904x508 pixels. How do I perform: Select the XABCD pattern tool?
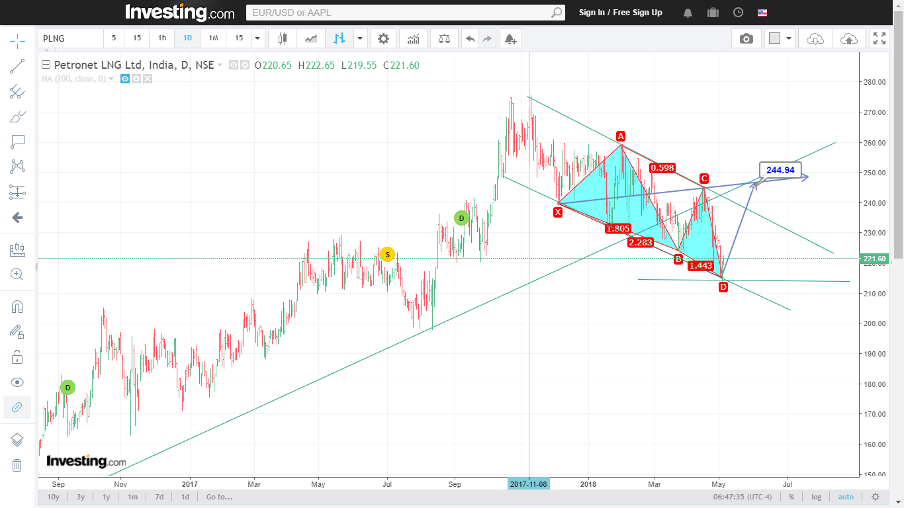[x=17, y=167]
